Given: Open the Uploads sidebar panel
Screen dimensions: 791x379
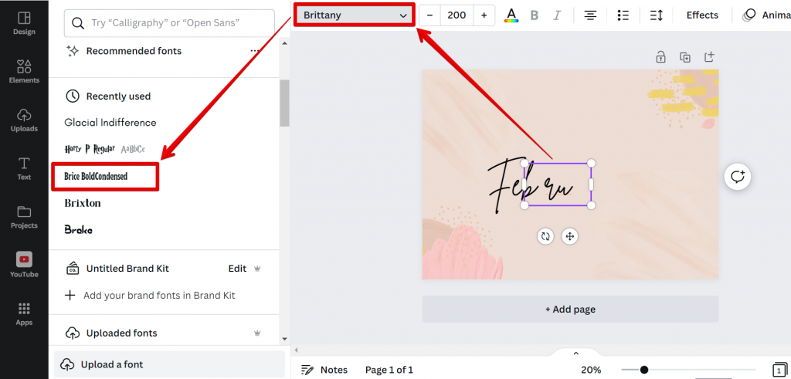Looking at the screenshot, I should tap(24, 120).
